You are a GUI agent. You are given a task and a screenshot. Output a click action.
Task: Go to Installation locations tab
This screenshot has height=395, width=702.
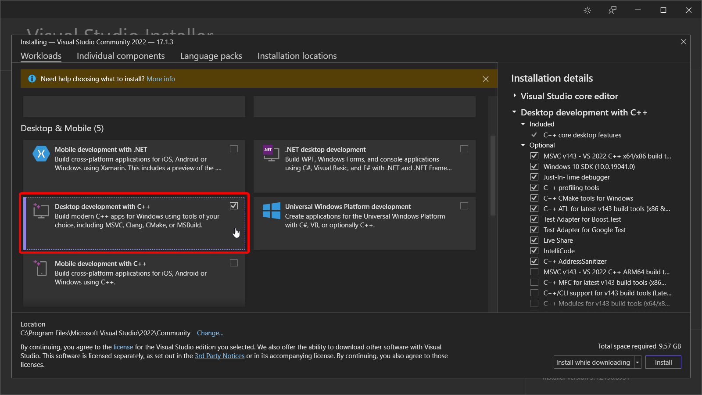click(297, 56)
